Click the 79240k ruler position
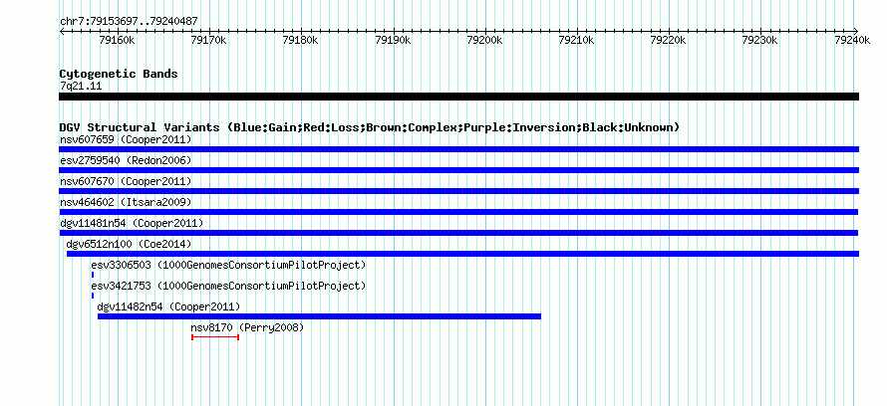This screenshot has height=406, width=887. click(x=853, y=40)
